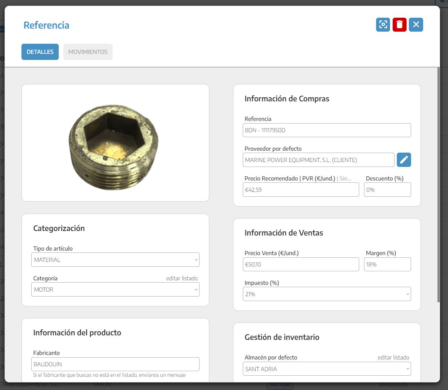448x390 pixels.
Task: Focus the Precio Recomendado PVR field
Action: pos(300,190)
